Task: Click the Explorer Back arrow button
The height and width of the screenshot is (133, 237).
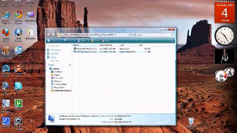Action: pos(49,35)
